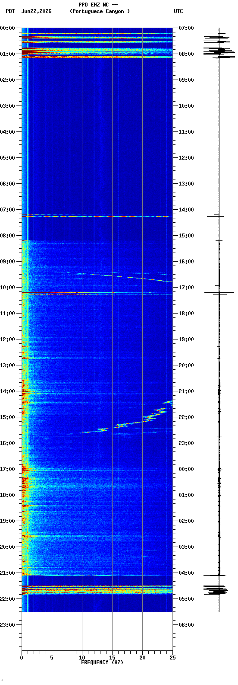Click the 17:00 UTC time tick label
Screen dimensions: 238x685
pyautogui.click(x=186, y=288)
